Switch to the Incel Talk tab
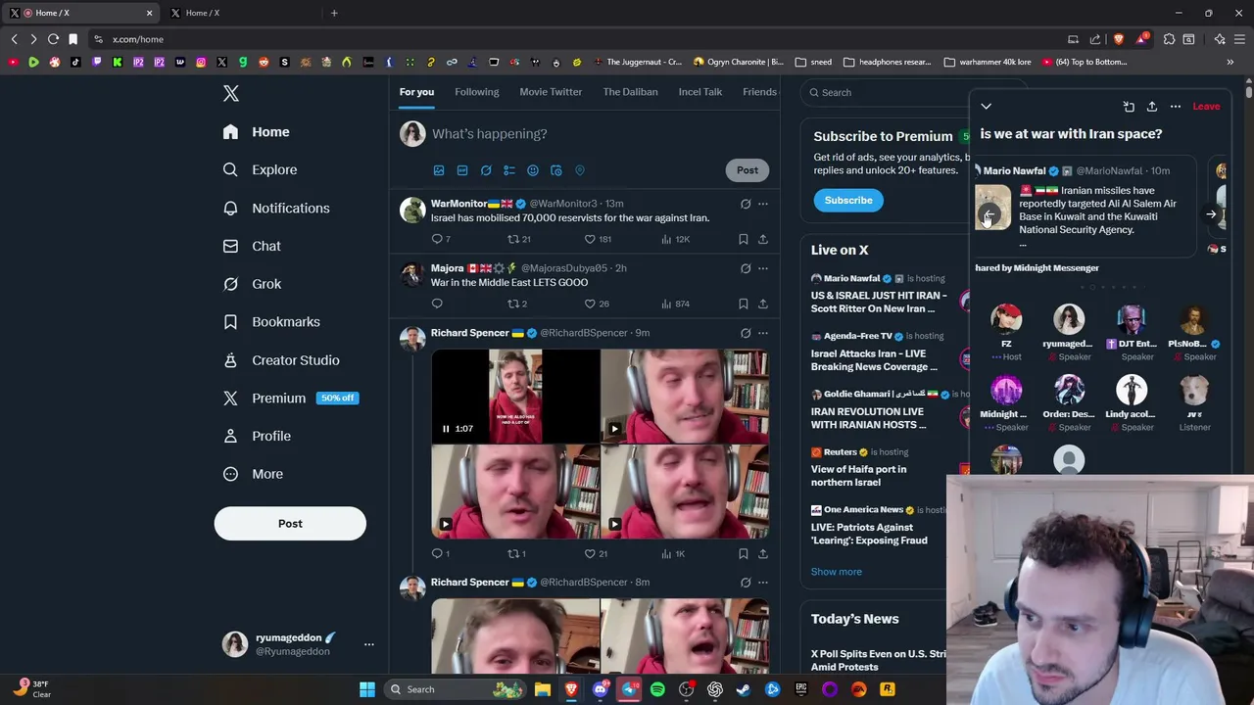 click(699, 92)
